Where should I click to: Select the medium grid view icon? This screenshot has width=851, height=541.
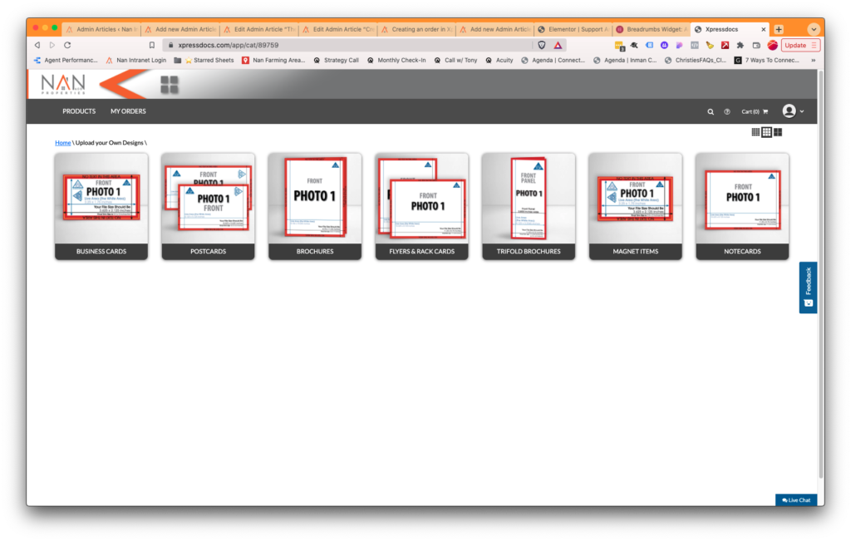click(x=766, y=132)
